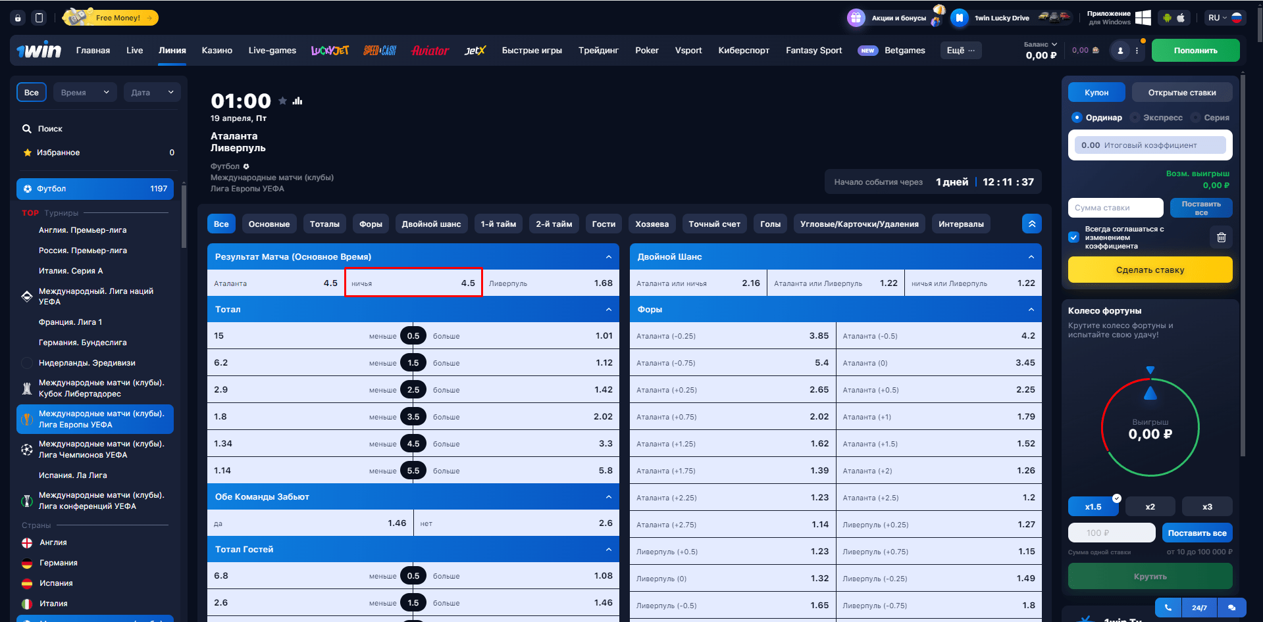Viewport: 1263px width, 622px height.
Task: Collapse all markets with double-chevron button
Action: click(x=1031, y=224)
